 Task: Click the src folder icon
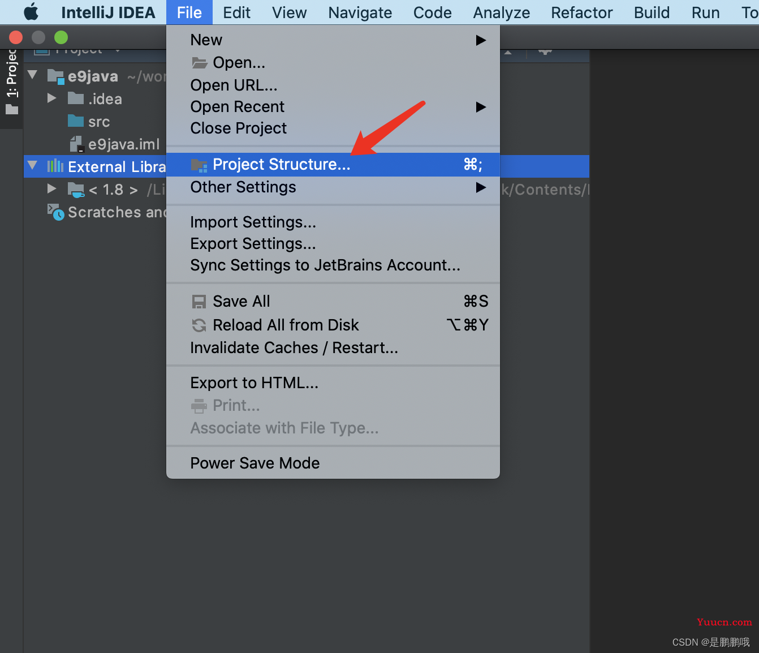[76, 121]
